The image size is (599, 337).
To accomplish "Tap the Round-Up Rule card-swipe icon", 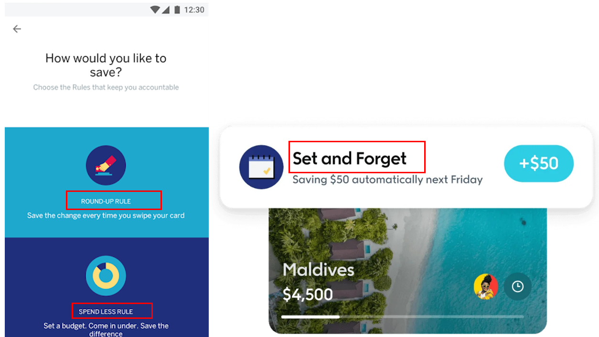I will 106,166.
